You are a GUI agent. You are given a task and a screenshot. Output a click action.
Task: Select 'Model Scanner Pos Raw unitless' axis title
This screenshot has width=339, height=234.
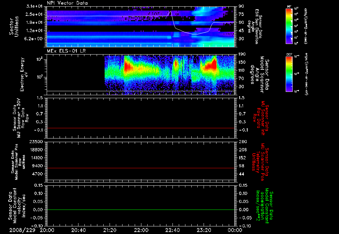pos(18,162)
